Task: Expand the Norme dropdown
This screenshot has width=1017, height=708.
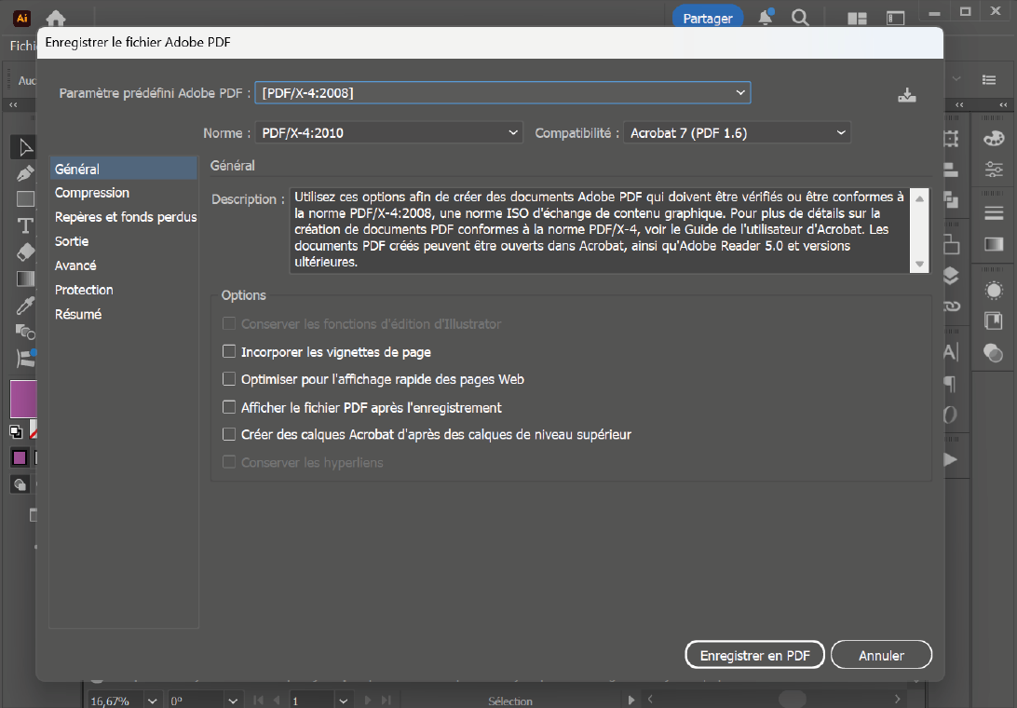Action: point(388,133)
